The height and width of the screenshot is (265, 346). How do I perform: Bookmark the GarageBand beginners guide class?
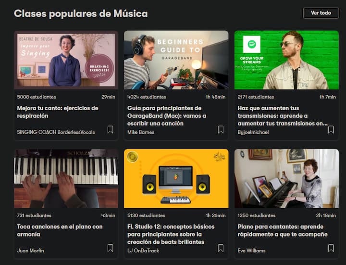(x=221, y=130)
